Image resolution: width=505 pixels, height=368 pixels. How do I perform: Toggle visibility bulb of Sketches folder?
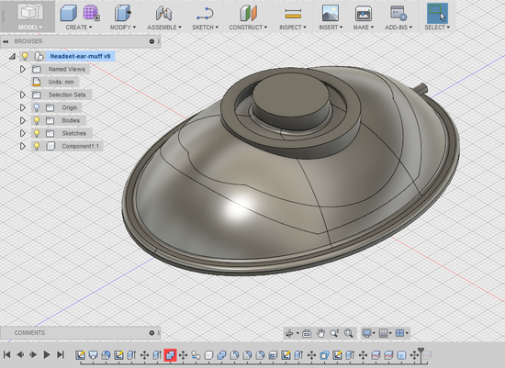37,133
